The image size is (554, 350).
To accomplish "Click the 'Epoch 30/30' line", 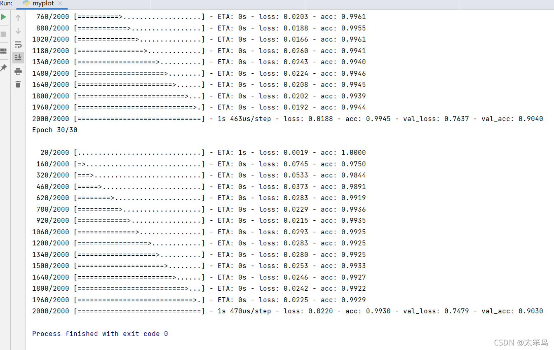I will [x=55, y=130].
